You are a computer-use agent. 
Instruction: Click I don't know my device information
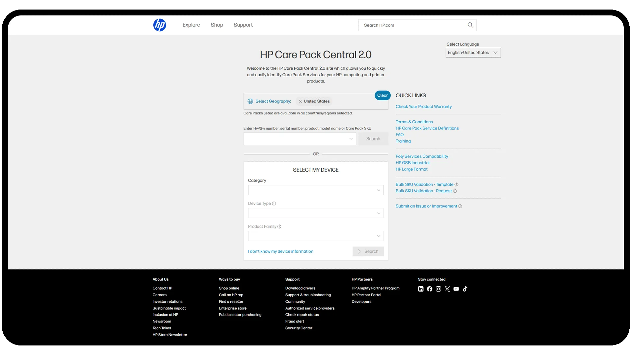tap(280, 251)
